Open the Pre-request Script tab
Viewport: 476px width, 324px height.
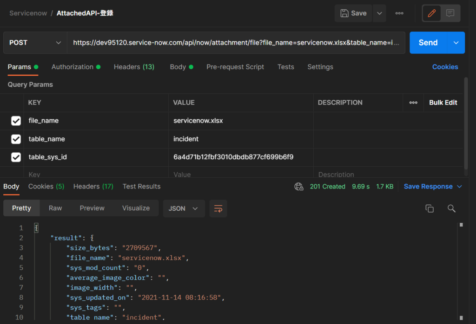[x=235, y=67]
